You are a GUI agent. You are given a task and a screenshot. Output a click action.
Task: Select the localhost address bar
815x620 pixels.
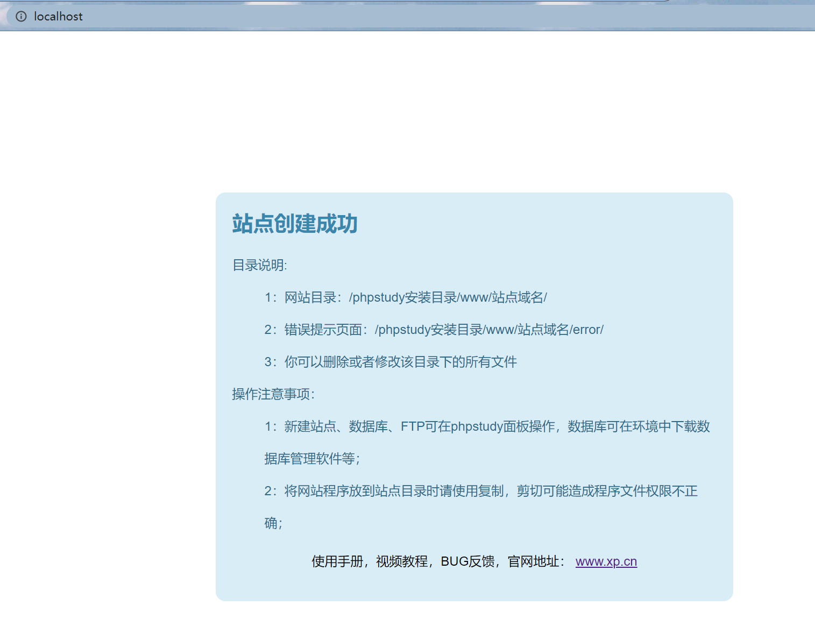click(x=58, y=17)
